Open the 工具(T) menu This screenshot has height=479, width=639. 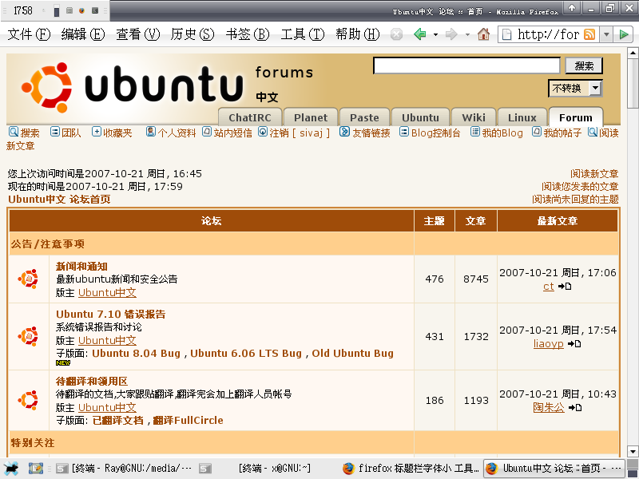303,34
